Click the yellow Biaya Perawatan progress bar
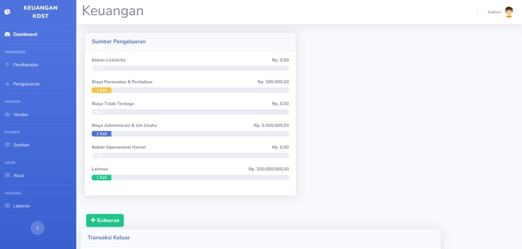 102,90
